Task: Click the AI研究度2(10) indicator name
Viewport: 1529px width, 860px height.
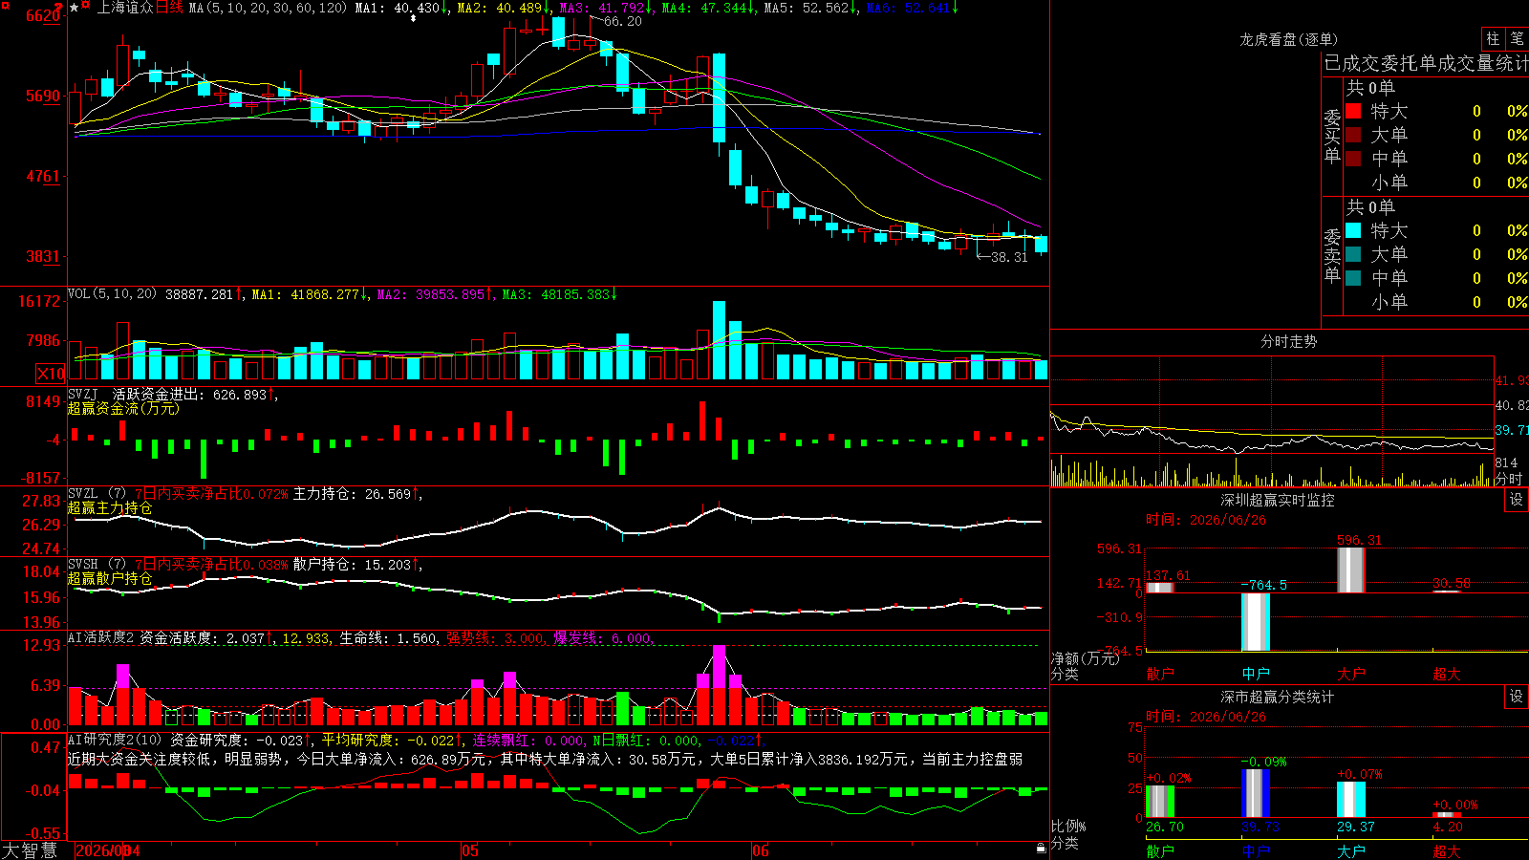Action: point(115,740)
